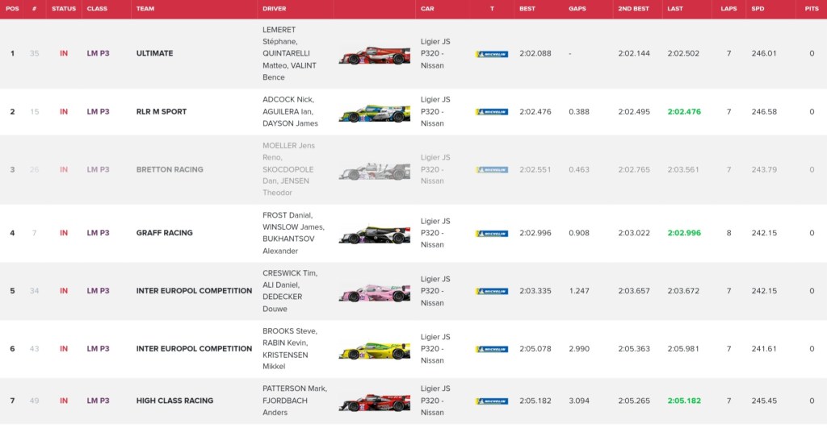This screenshot has width=827, height=428.
Task: Click Michelin tyre logo in Graff Racing row
Action: 492,233
